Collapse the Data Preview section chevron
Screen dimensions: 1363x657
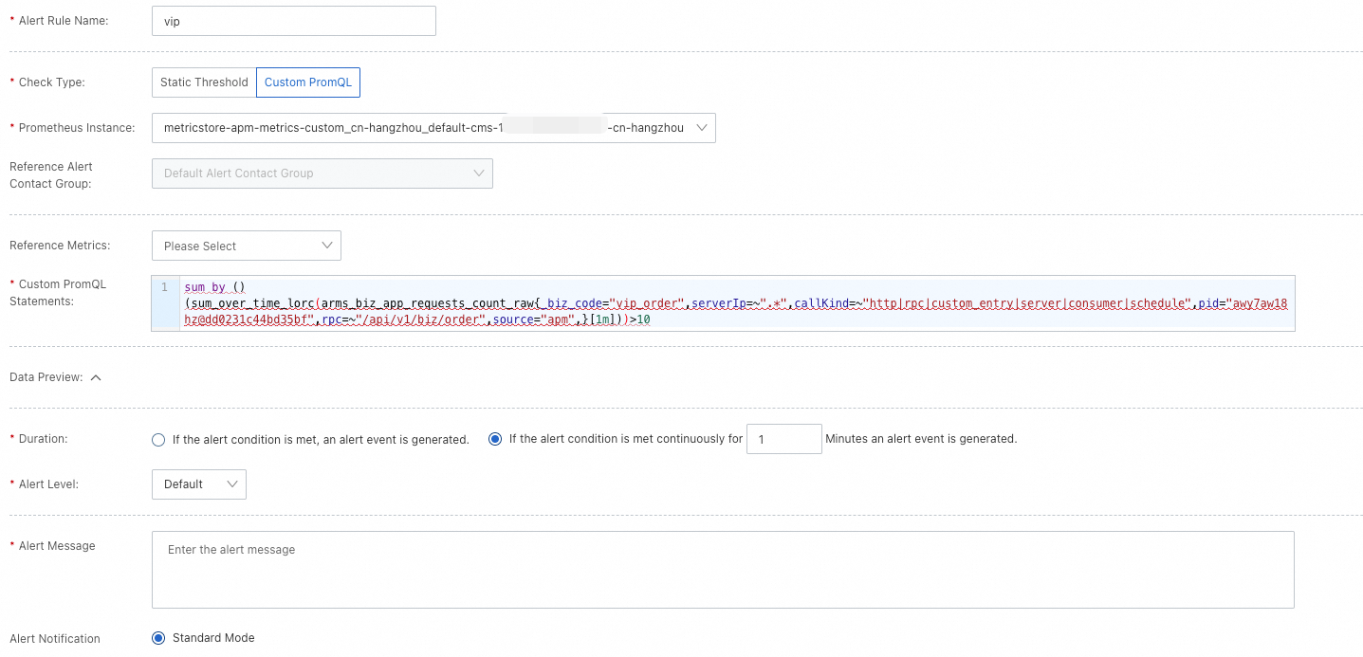(96, 377)
